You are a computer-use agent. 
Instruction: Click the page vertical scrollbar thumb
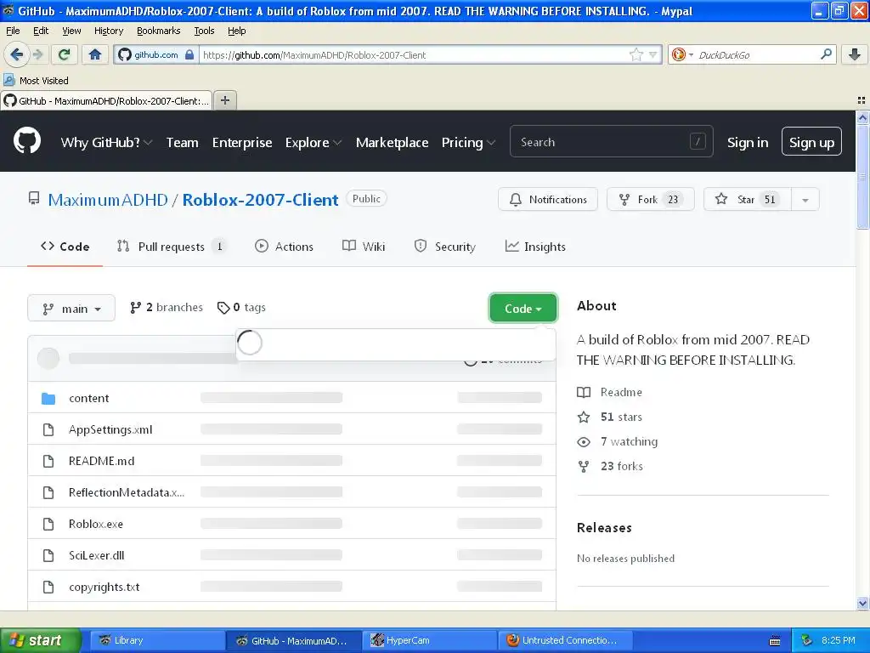click(x=862, y=177)
